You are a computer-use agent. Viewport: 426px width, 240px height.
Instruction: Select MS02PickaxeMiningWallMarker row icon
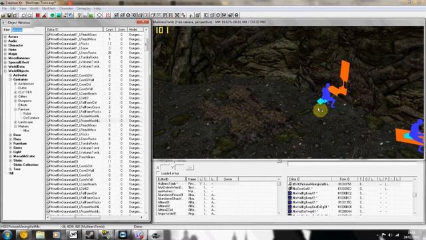pyautogui.click(x=290, y=184)
